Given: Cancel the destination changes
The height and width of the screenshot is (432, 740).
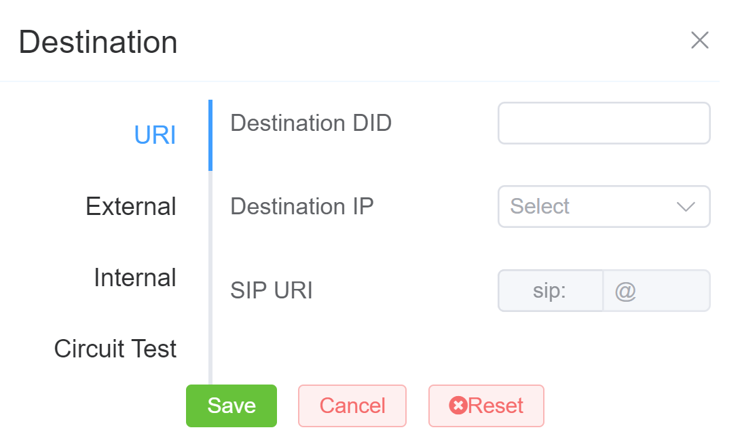Looking at the screenshot, I should pyautogui.click(x=352, y=406).
